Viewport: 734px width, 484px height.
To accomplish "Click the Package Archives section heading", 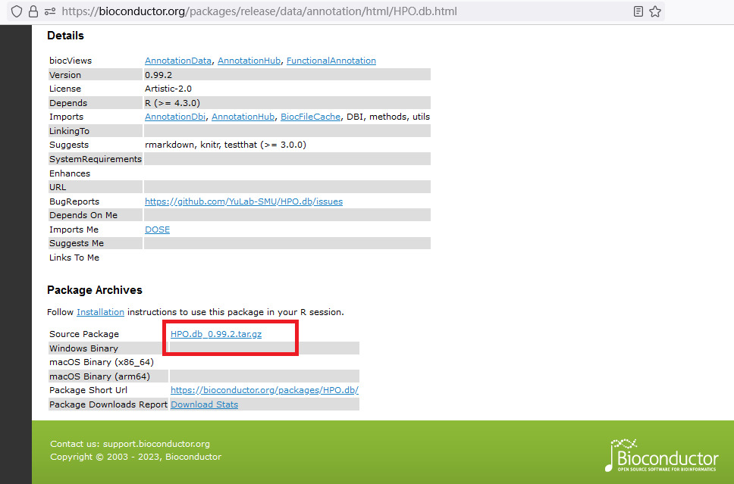I will pyautogui.click(x=95, y=290).
